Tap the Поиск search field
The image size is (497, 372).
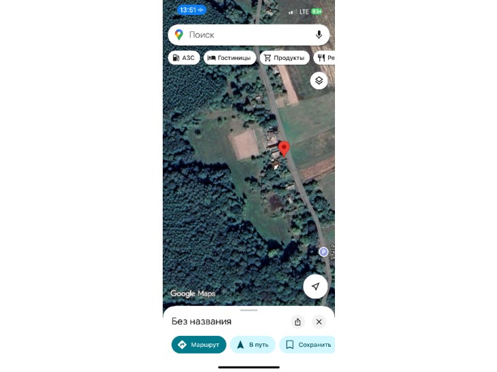(x=248, y=35)
